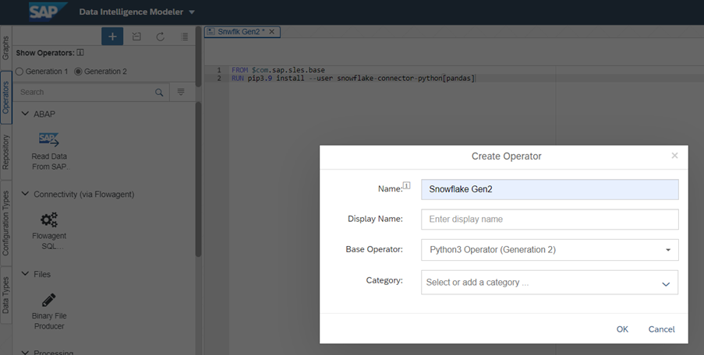Viewport: 704px width, 355px height.
Task: Collapse the Connectivity (via Flowagent) group
Action: [x=24, y=194]
